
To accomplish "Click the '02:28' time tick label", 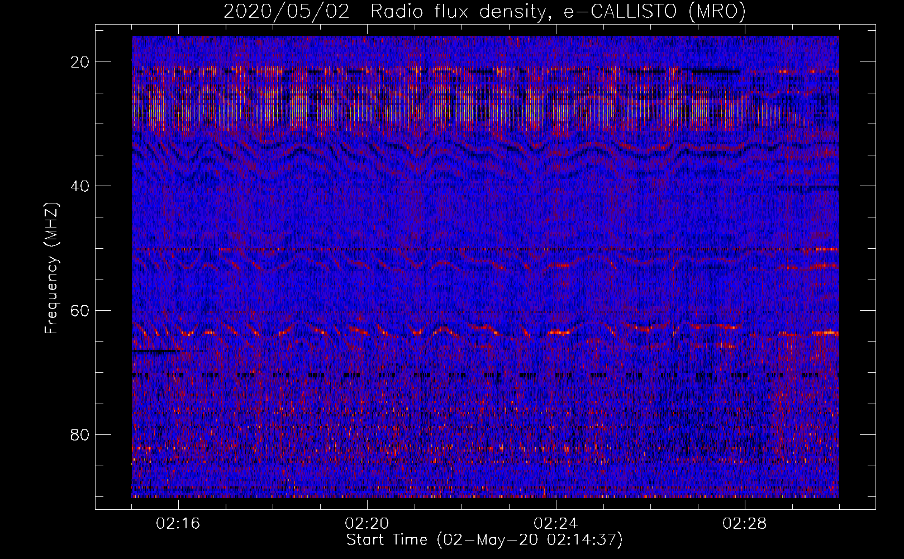I will (745, 524).
